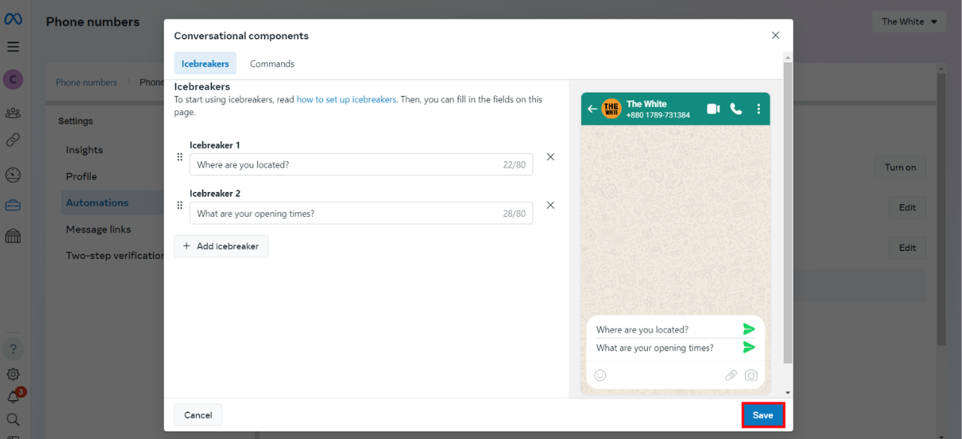Remove Icebreaker 1 with its X

[550, 157]
